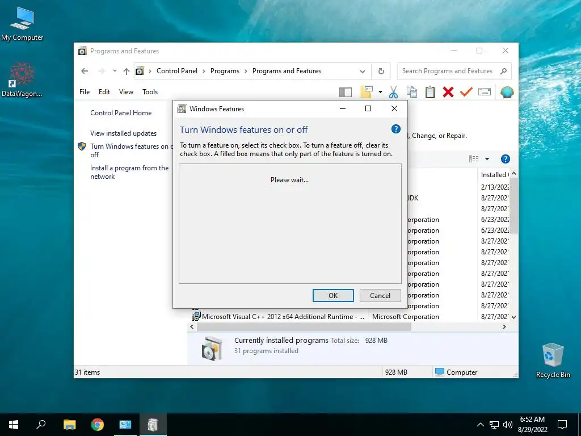The image size is (581, 436).
Task: Click the My Computer desktop icon
Action: pyautogui.click(x=22, y=24)
